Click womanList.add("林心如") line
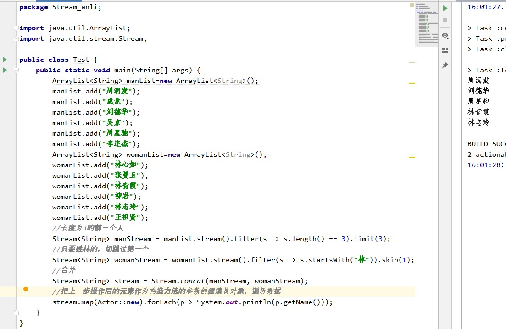This screenshot has width=506, height=329. point(100,165)
